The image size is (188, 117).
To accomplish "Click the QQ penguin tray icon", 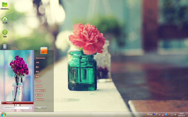I will [163, 115].
